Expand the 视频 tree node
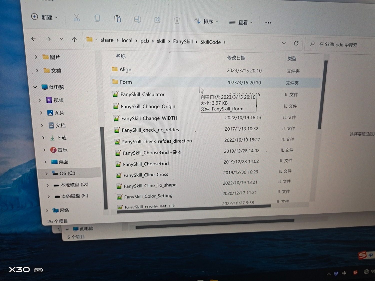 (40, 100)
